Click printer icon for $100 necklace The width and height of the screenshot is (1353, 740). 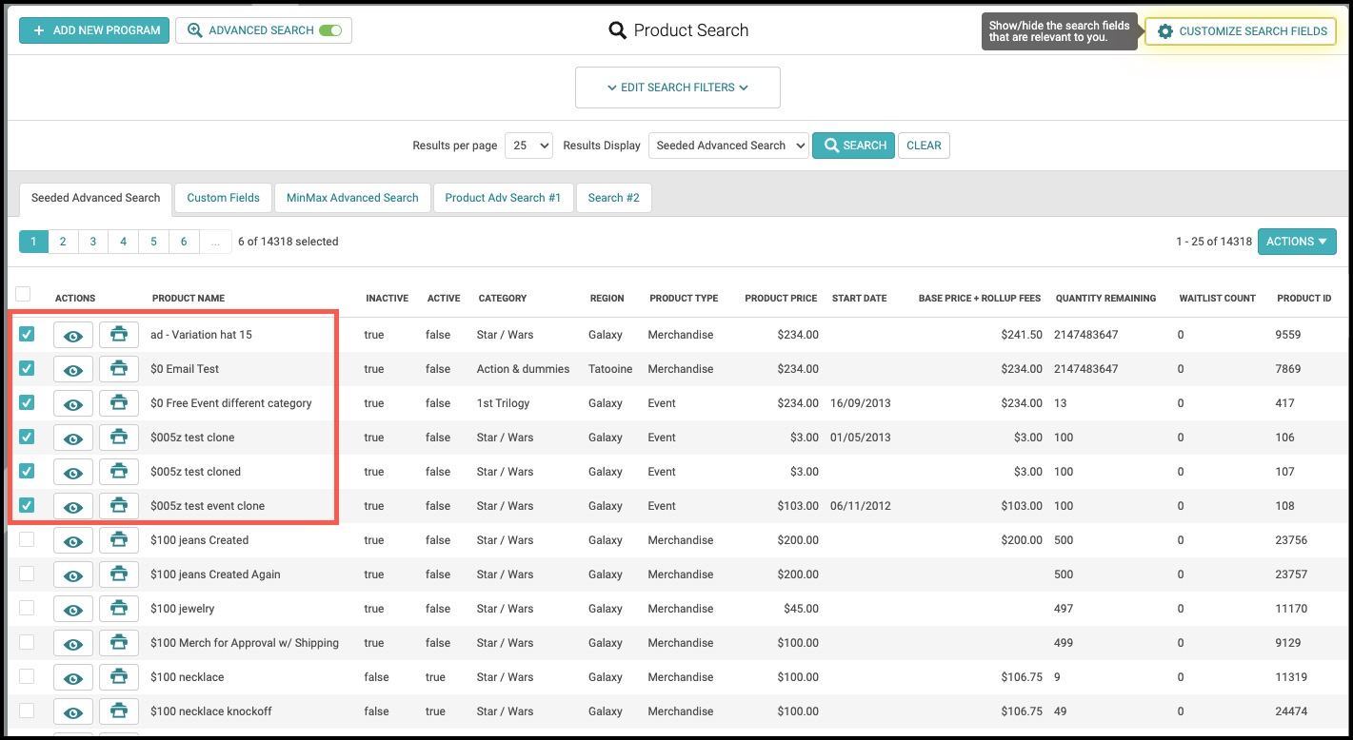point(119,677)
